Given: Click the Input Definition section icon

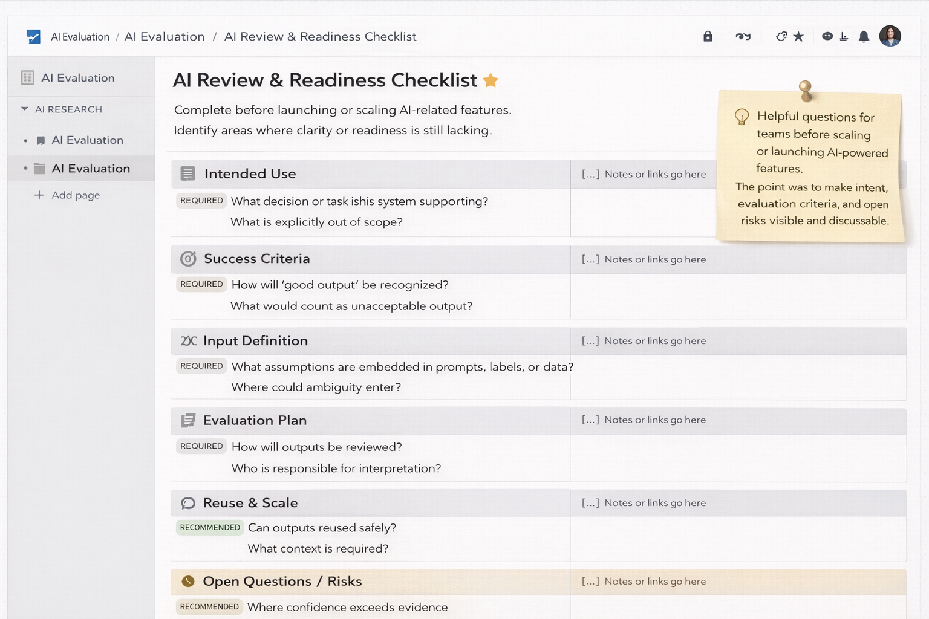Looking at the screenshot, I should coord(189,341).
